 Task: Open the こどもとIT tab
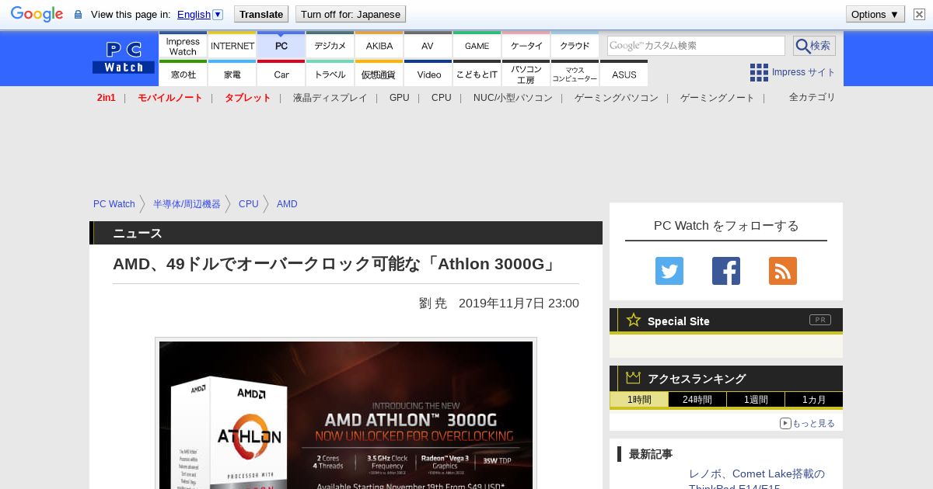point(477,74)
